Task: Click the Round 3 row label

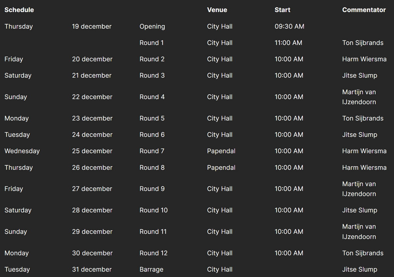Action: (152, 75)
